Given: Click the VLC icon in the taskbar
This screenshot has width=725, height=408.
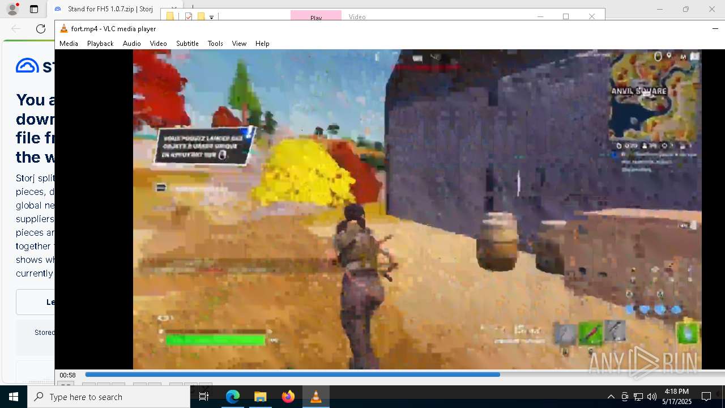Looking at the screenshot, I should tap(315, 397).
